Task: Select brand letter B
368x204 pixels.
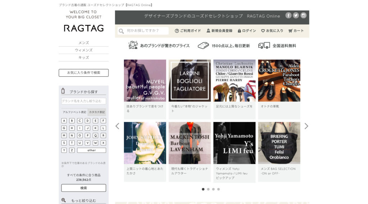Action: click(72, 121)
